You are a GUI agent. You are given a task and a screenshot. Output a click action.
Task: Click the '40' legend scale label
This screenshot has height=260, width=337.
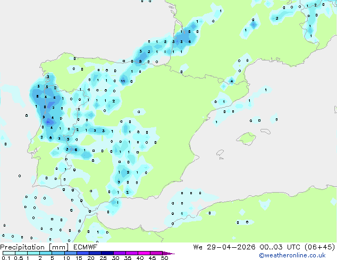coord(140,258)
